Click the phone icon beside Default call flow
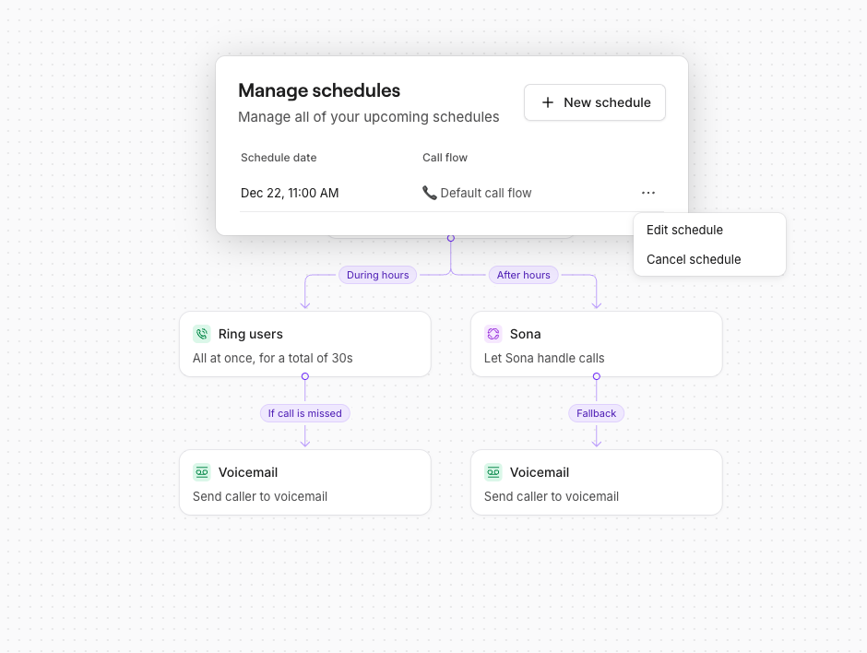Viewport: 867px width, 653px height. pos(429,193)
